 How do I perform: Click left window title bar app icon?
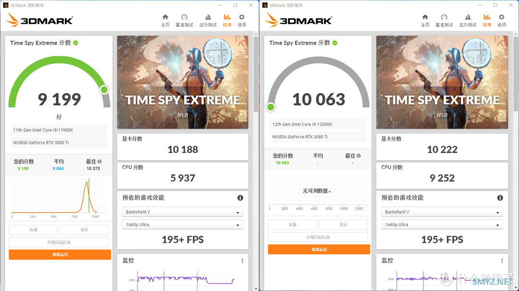[x=6, y=5]
